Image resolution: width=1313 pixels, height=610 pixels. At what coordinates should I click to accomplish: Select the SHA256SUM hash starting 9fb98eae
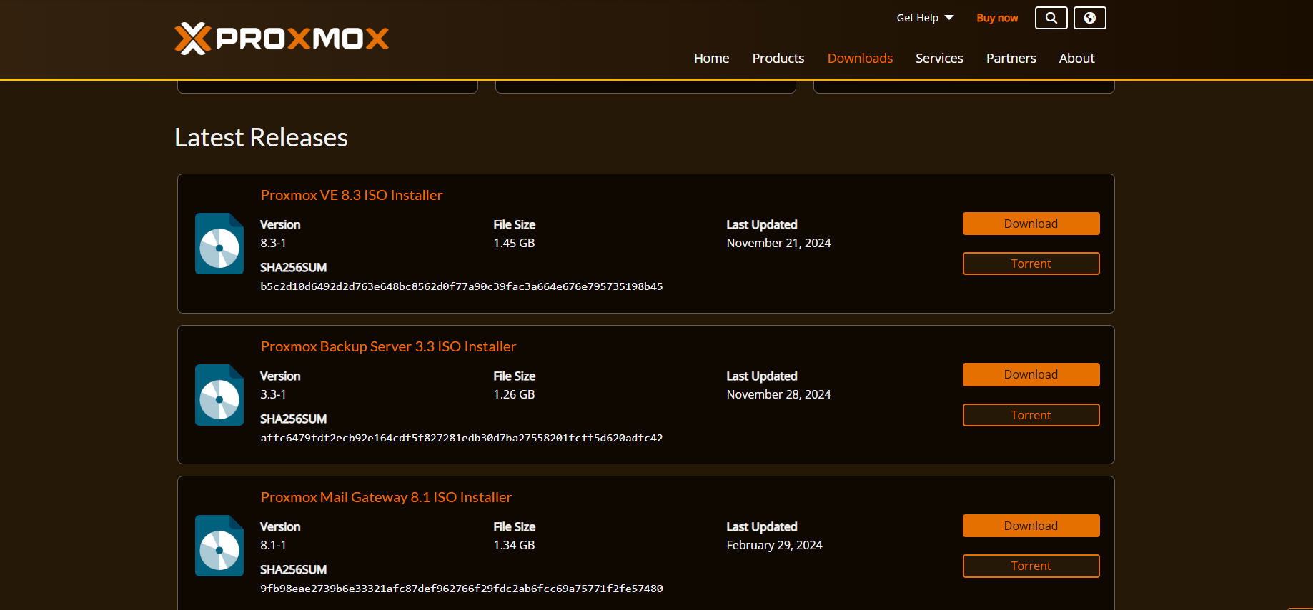pos(462,589)
